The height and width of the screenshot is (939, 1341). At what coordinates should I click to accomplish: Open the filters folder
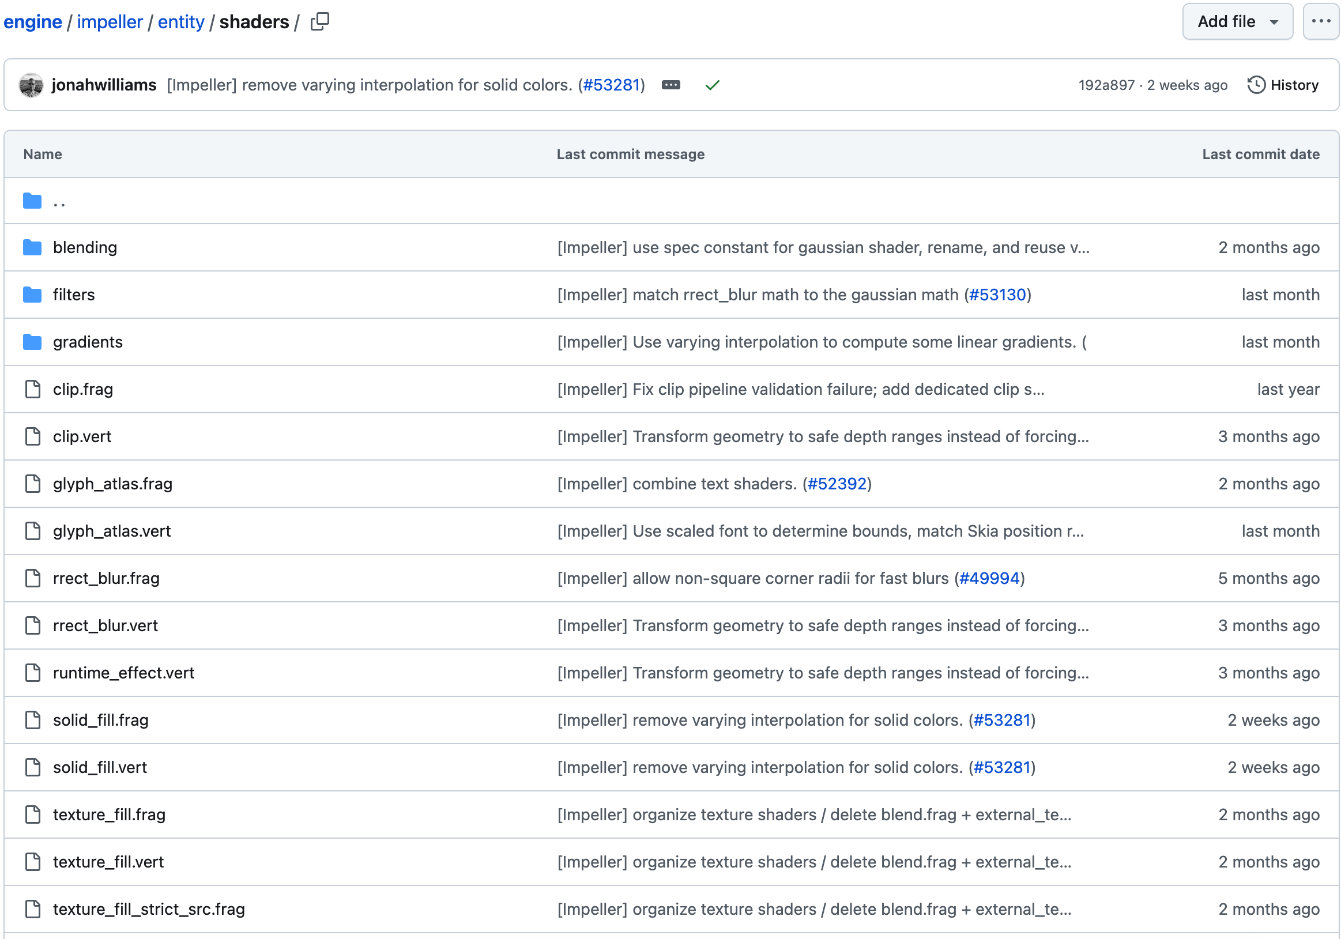pyautogui.click(x=74, y=295)
